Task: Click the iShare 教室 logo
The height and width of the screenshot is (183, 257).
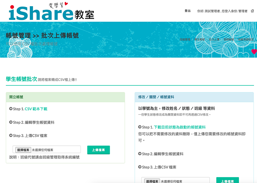Action: (x=51, y=12)
